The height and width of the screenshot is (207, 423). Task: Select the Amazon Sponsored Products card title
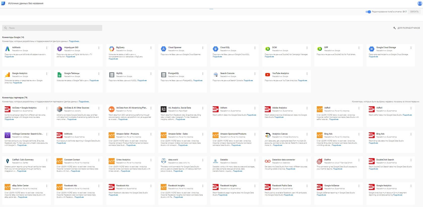pos(233,134)
